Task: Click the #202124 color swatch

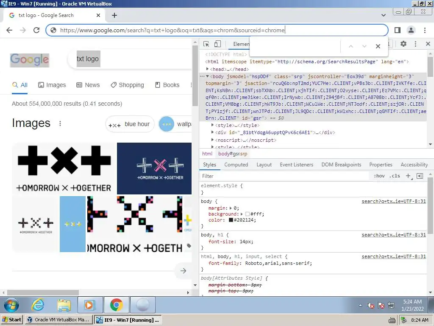Action: point(231,220)
